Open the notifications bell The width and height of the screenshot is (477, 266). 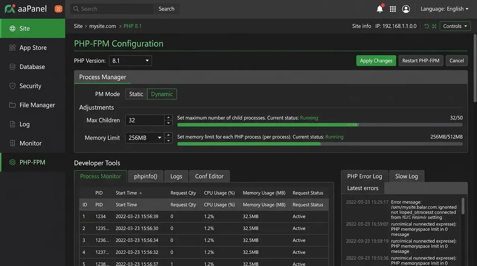tap(380, 9)
